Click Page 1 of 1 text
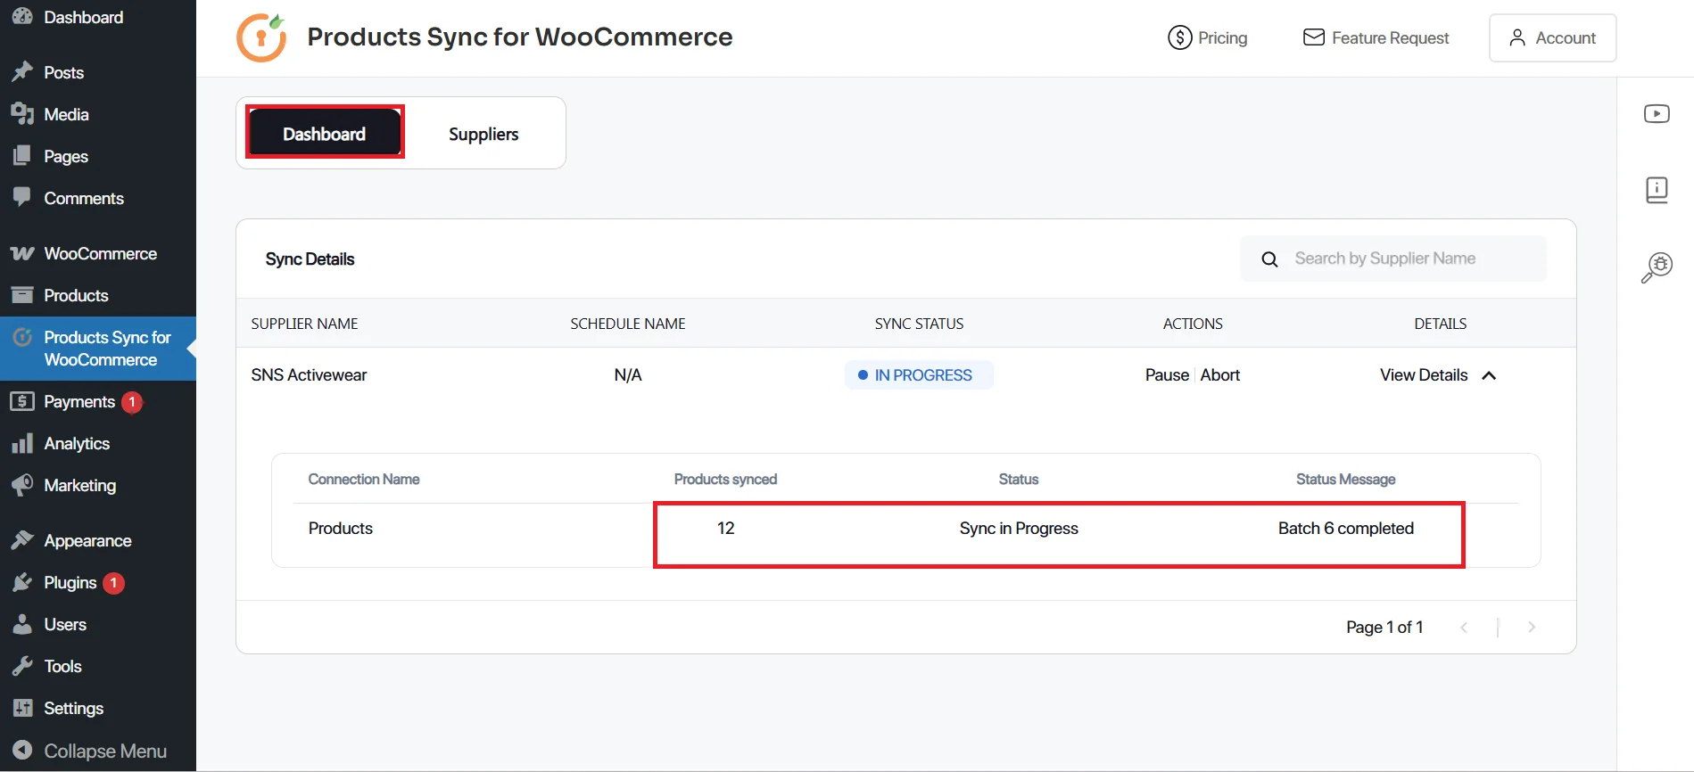 coord(1384,628)
